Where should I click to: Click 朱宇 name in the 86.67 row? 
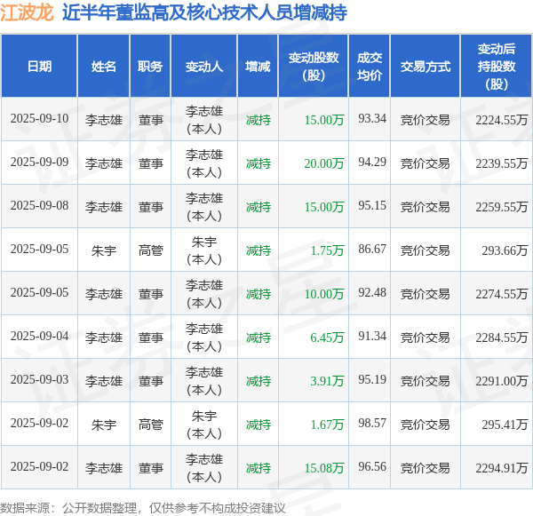tap(104, 250)
